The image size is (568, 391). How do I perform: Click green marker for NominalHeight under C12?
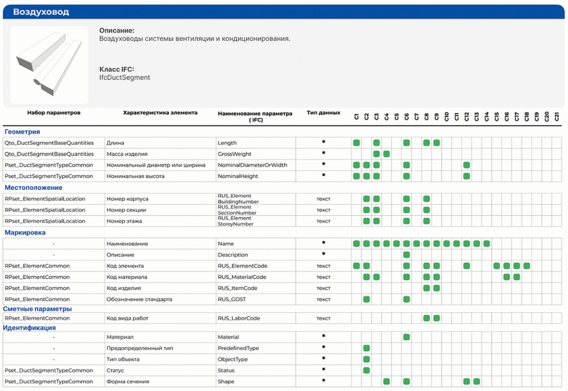point(467,176)
